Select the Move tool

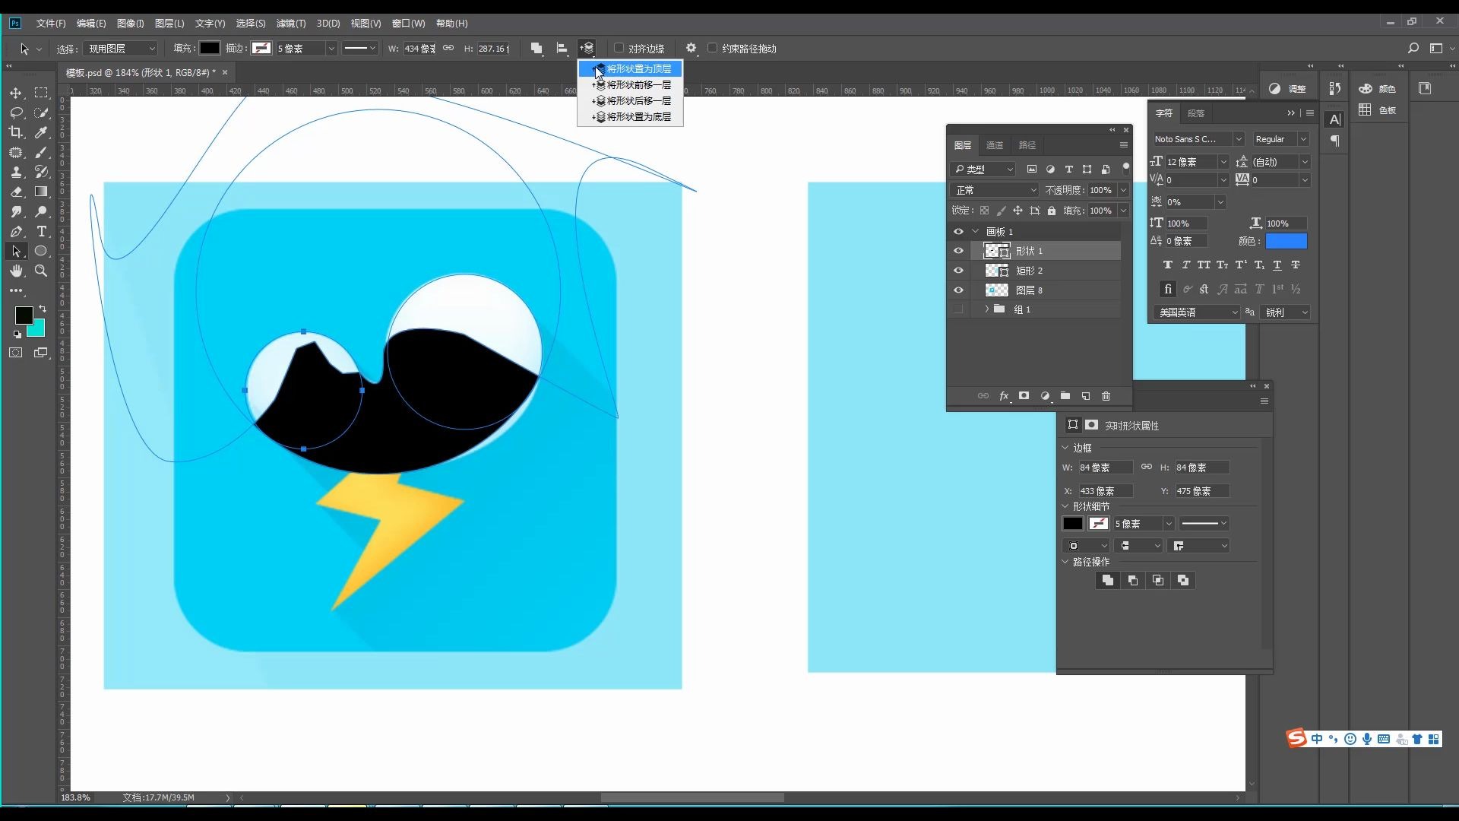[15, 93]
